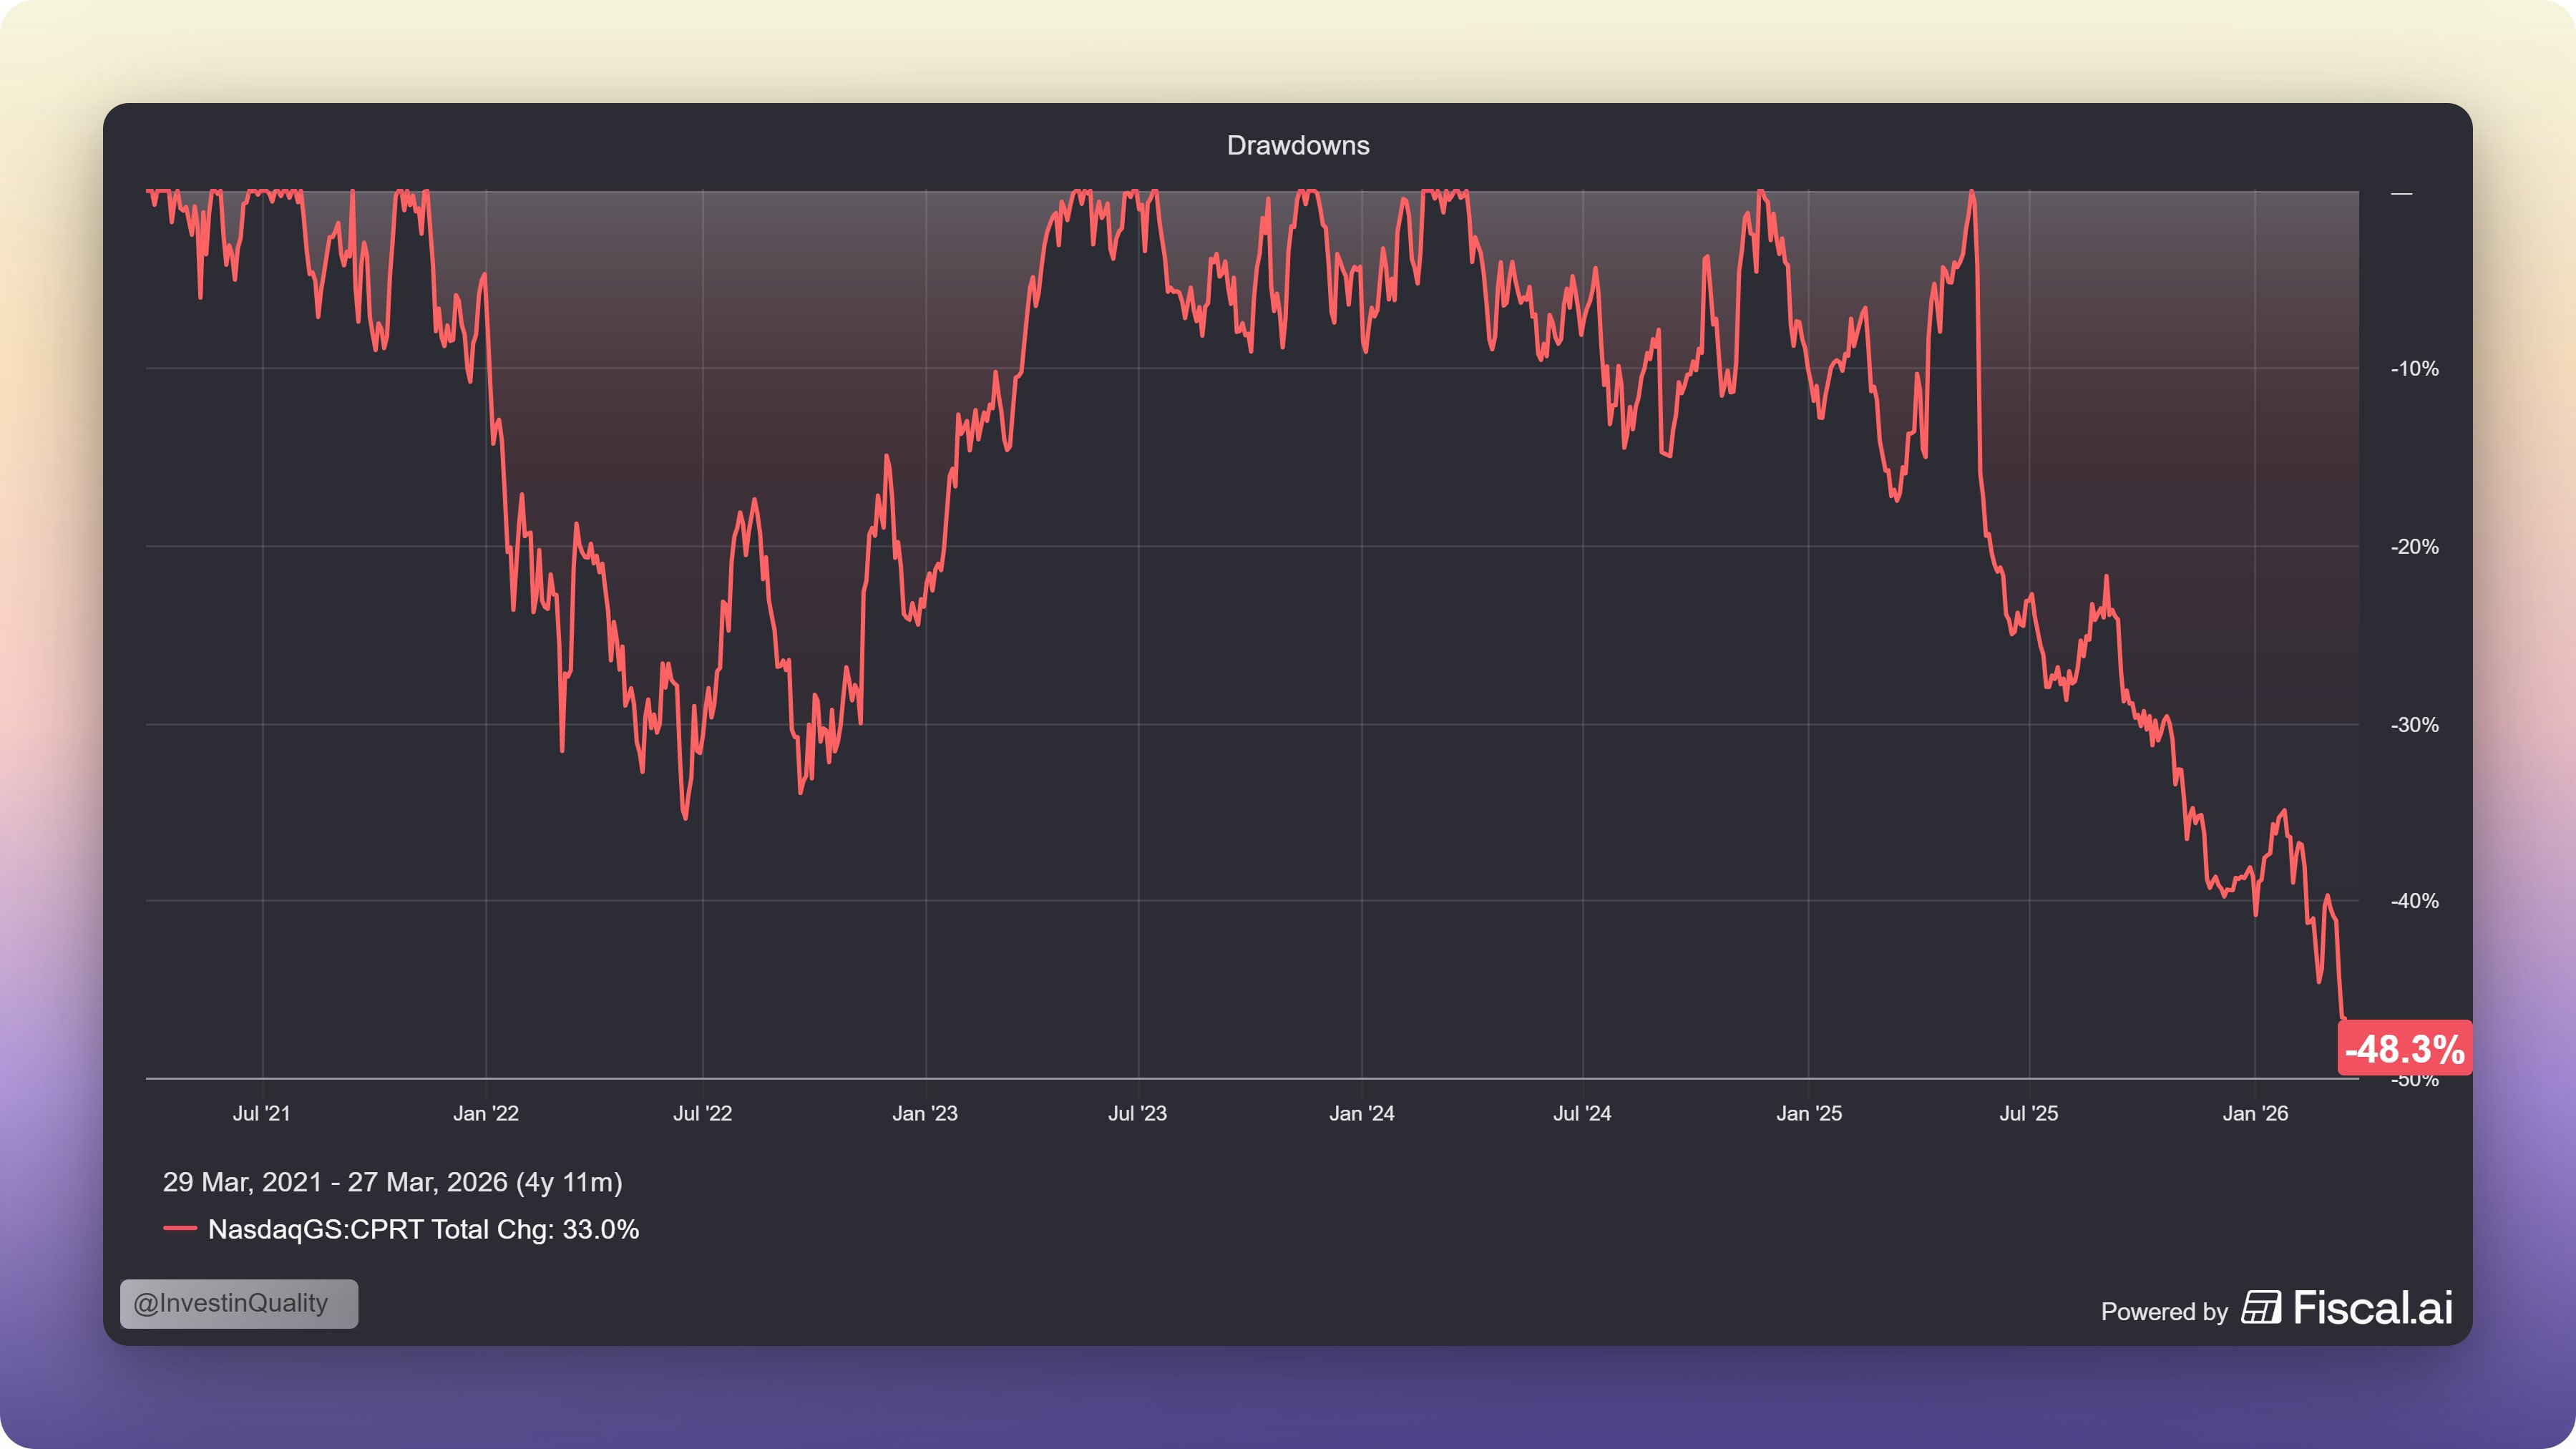Click the Powered by text

point(2164,1311)
